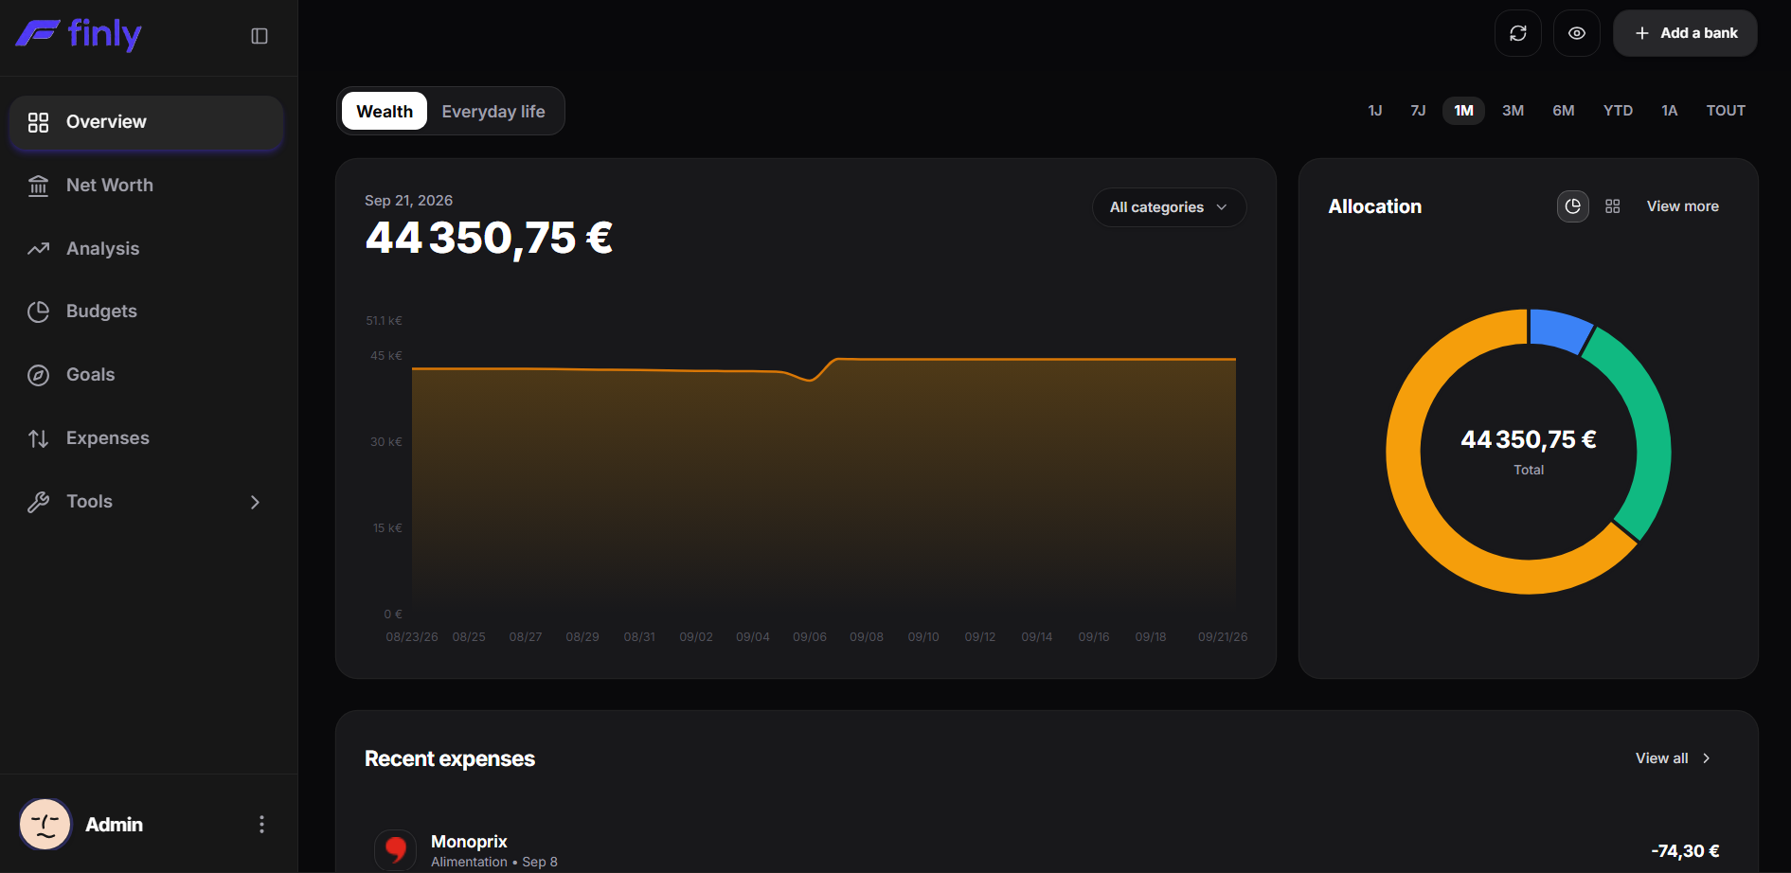
Task: Click the Goals compass icon
Action: (x=38, y=375)
